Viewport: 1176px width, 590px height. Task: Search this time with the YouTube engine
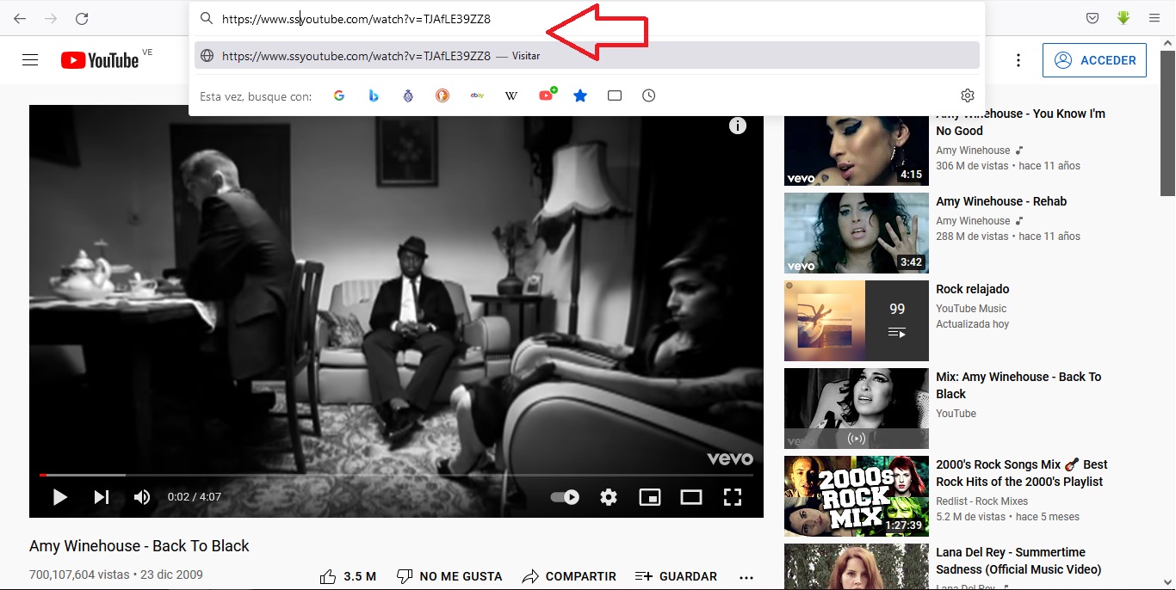548,95
